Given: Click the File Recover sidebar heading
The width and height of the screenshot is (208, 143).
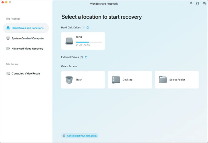Looking at the screenshot, I should (x=13, y=19).
